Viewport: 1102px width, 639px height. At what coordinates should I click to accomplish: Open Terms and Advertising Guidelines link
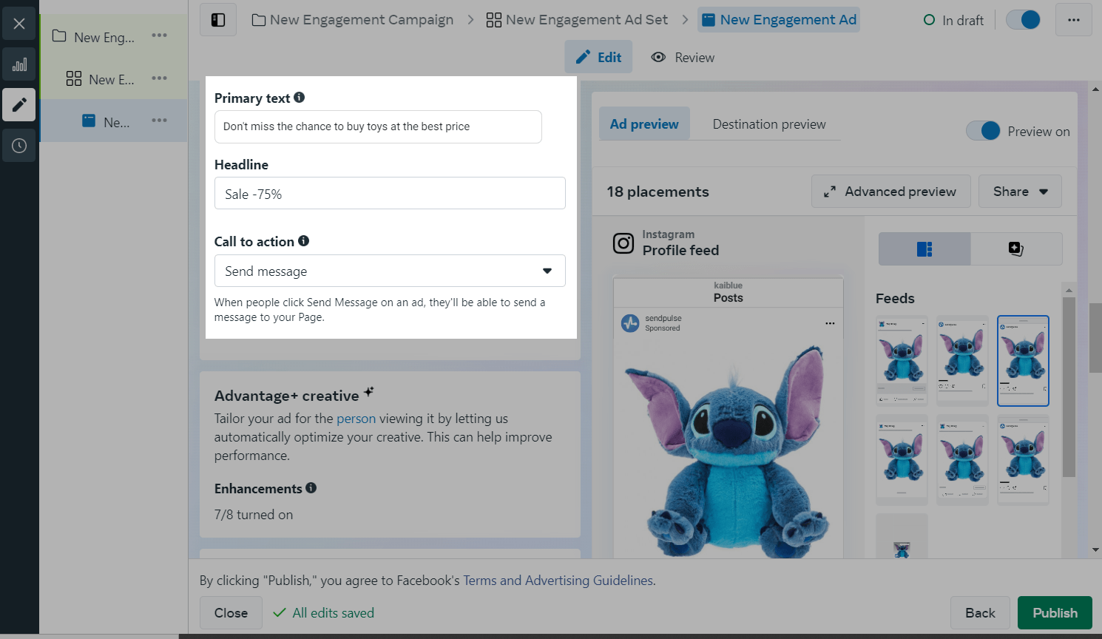coord(558,581)
